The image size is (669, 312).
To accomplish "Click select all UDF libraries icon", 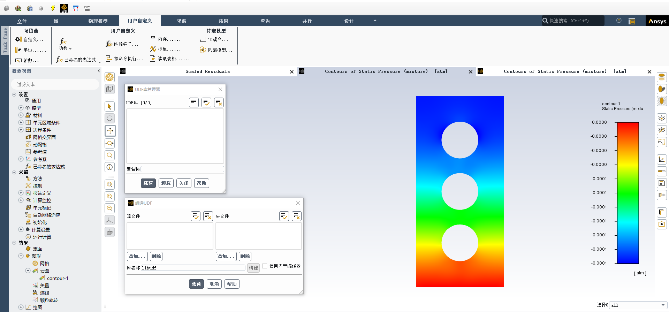I will pyautogui.click(x=206, y=102).
